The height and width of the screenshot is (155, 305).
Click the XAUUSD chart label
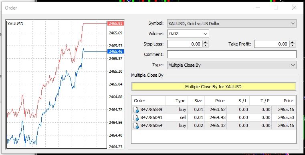[15, 24]
